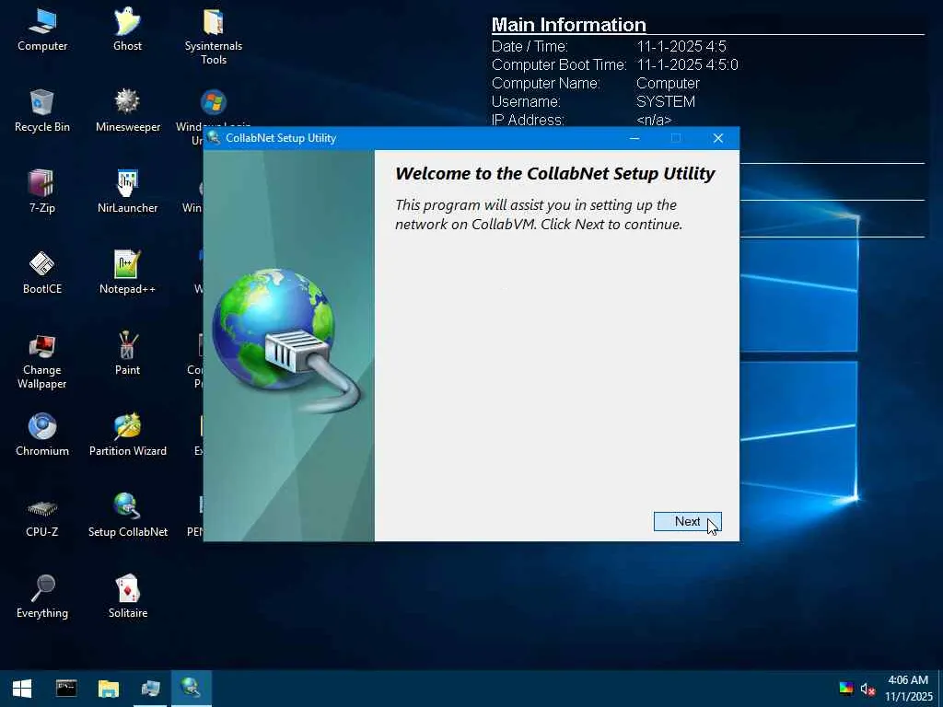
Task: Launch Paint from desktop
Action: coord(127,354)
